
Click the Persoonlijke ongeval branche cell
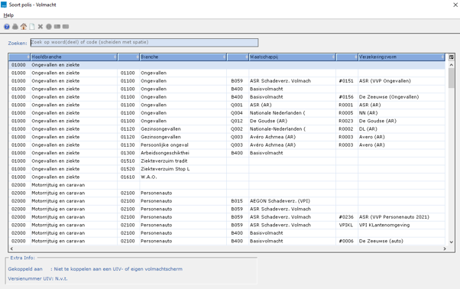tap(183, 145)
